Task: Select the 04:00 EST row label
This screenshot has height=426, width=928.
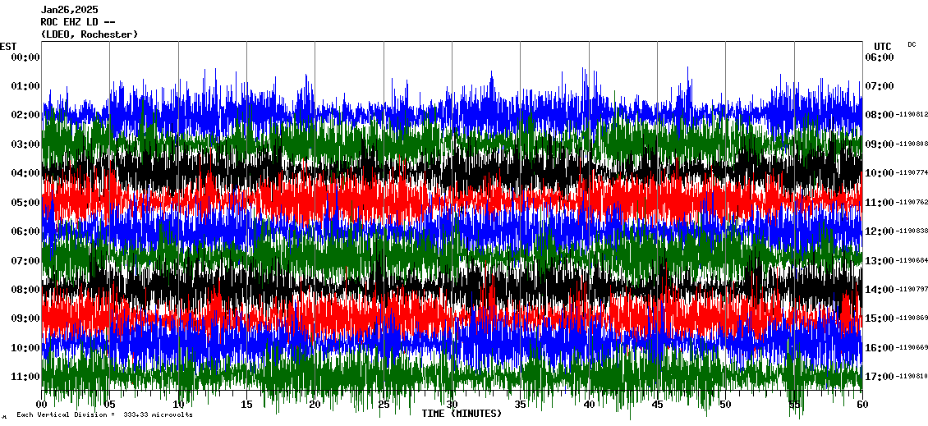Action: pos(25,173)
